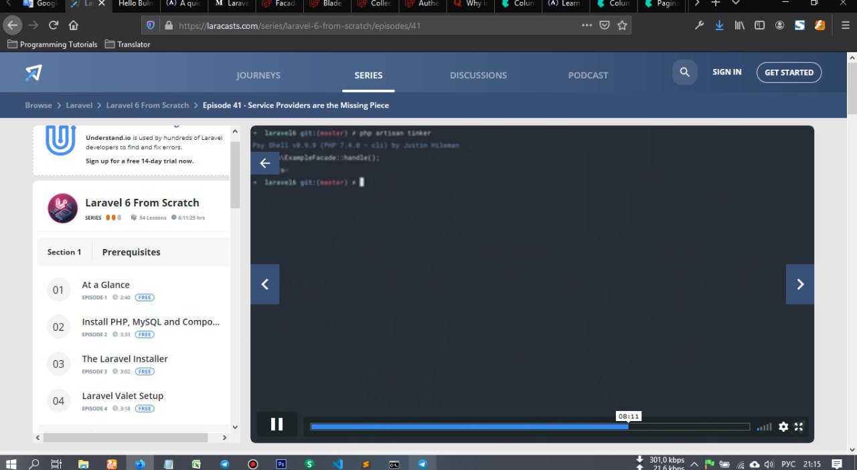Switch to the Facades browser tab
This screenshot has height=470, width=857.
pos(280,3)
